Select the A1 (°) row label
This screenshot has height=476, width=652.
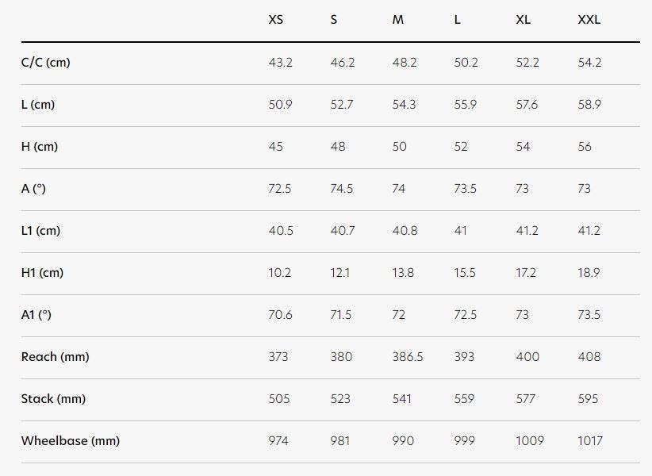click(x=36, y=315)
